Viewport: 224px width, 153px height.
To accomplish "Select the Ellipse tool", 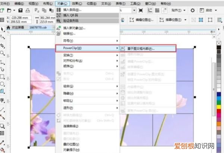I will [2, 84].
